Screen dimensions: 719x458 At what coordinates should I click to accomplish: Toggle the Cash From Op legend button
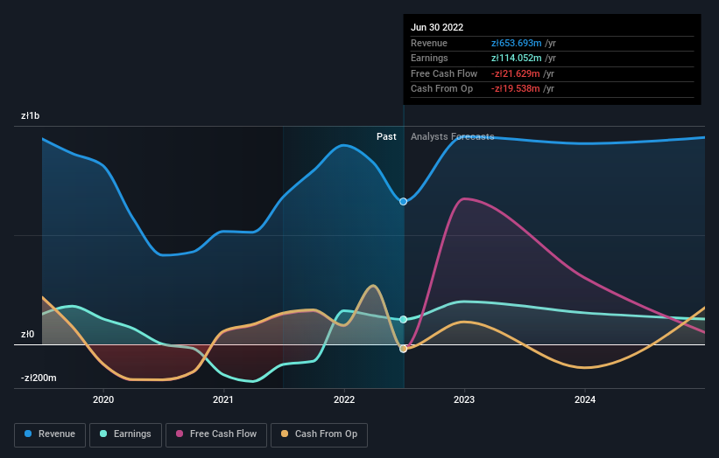click(319, 434)
